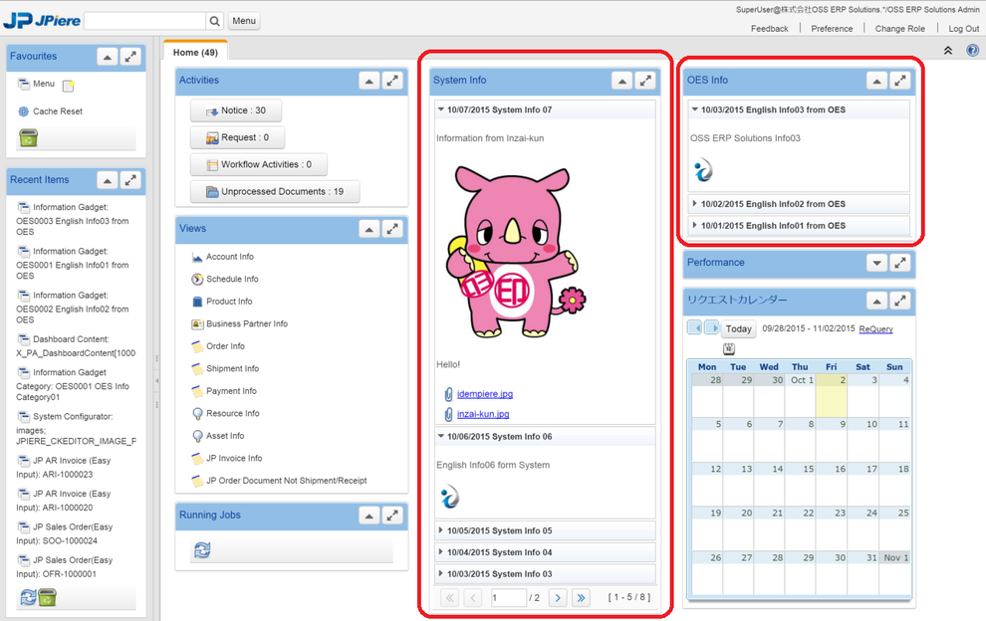Click the Unprocessed Documents : 19 button
Image resolution: width=986 pixels, height=621 pixels.
click(274, 192)
